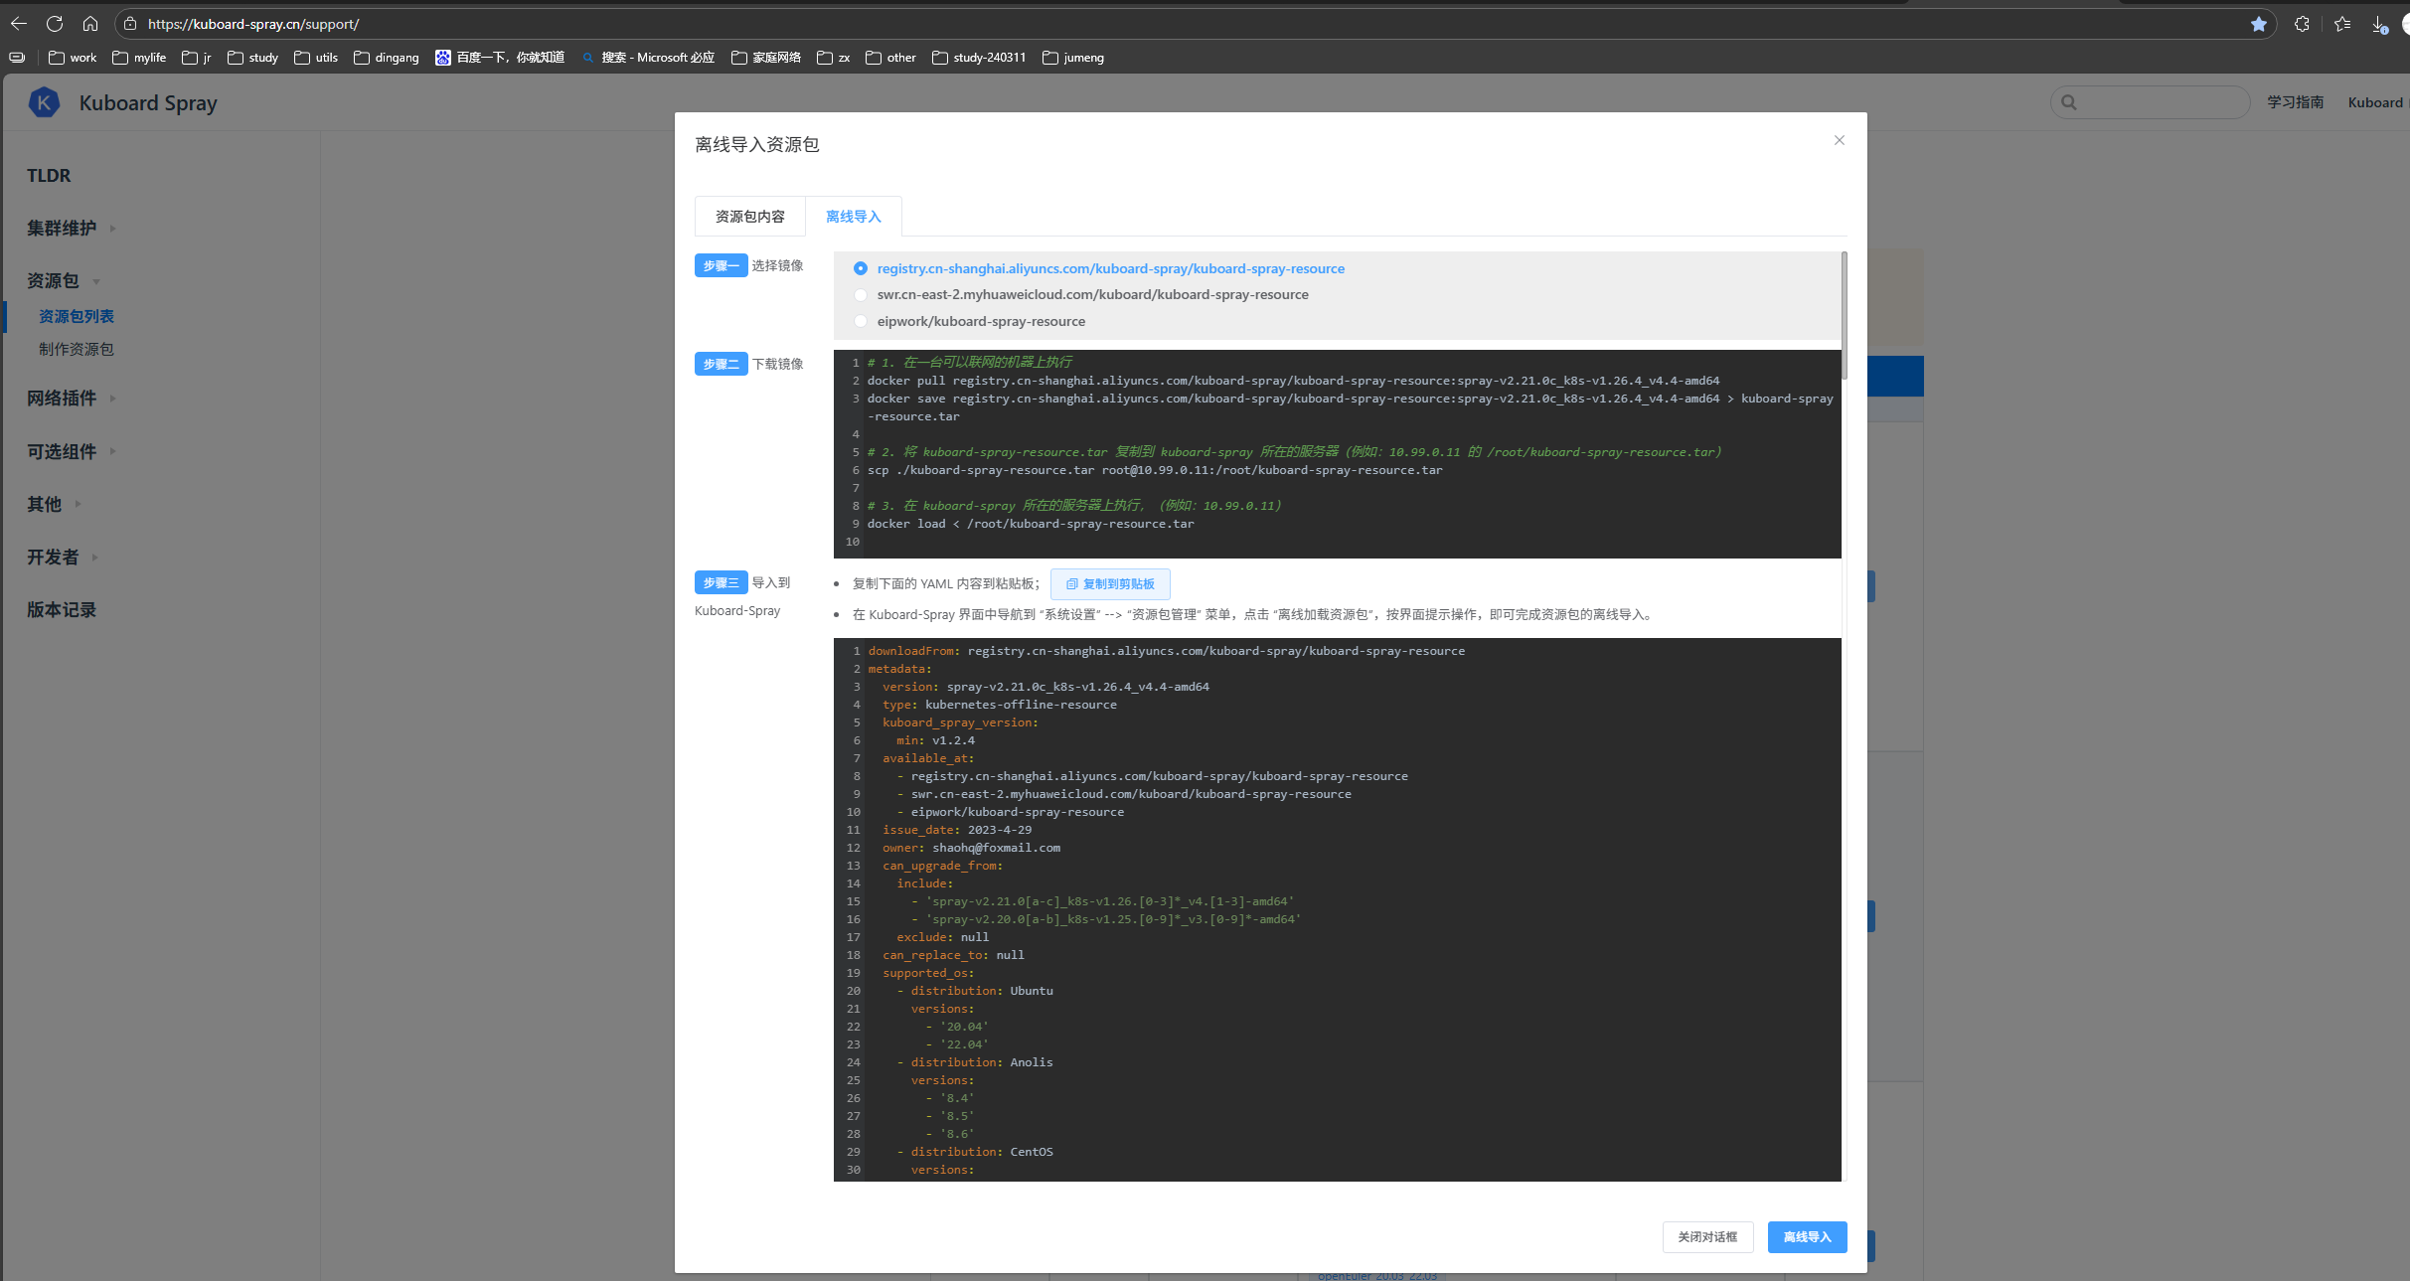The height and width of the screenshot is (1281, 2410).
Task: Click the blue 离线导入 confirm button
Action: [1806, 1237]
